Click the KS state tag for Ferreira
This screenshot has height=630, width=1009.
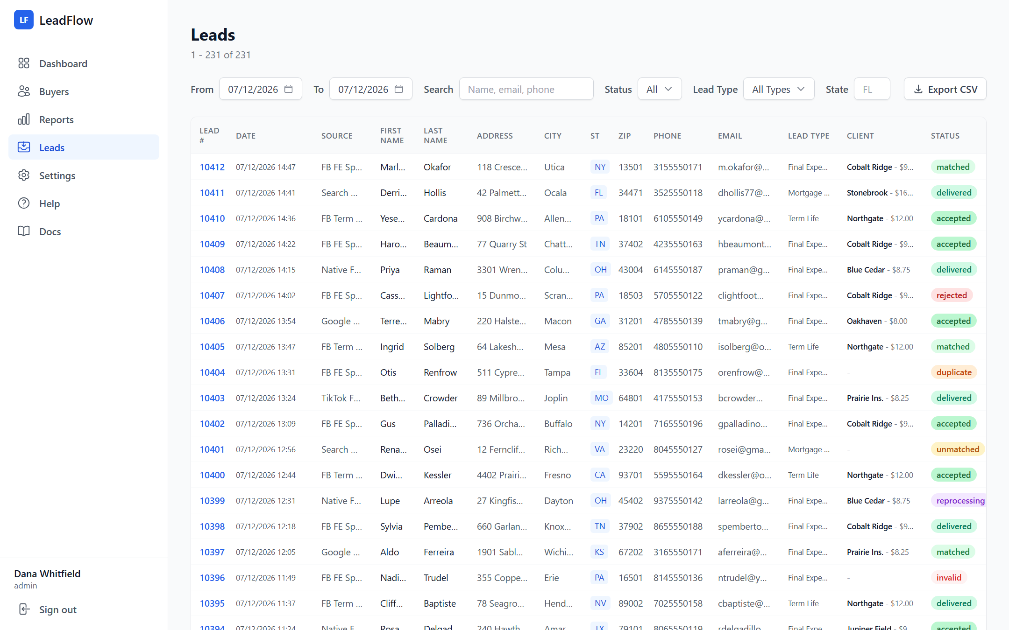pyautogui.click(x=599, y=552)
